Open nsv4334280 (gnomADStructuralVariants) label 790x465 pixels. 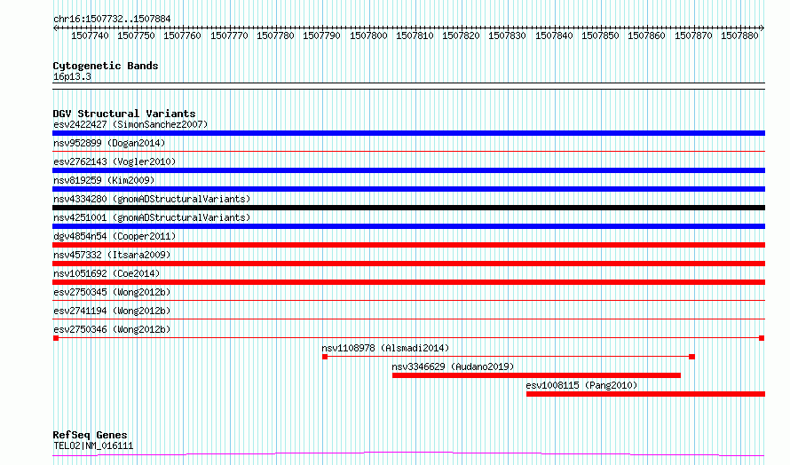[152, 199]
